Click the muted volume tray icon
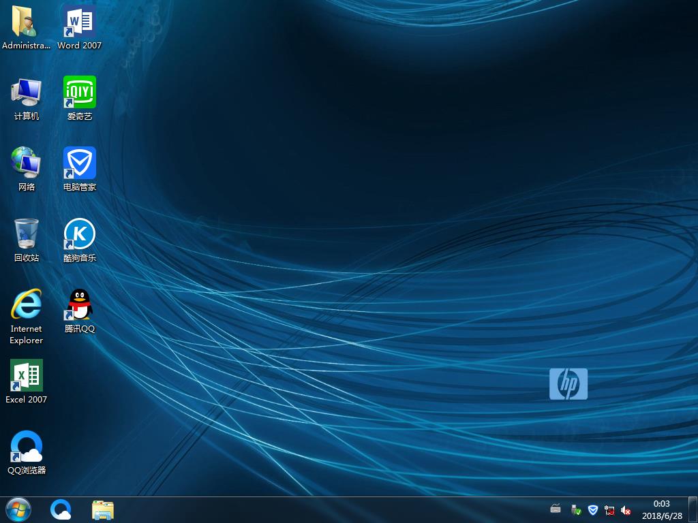Viewport: 698px width, 523px height. tap(626, 510)
